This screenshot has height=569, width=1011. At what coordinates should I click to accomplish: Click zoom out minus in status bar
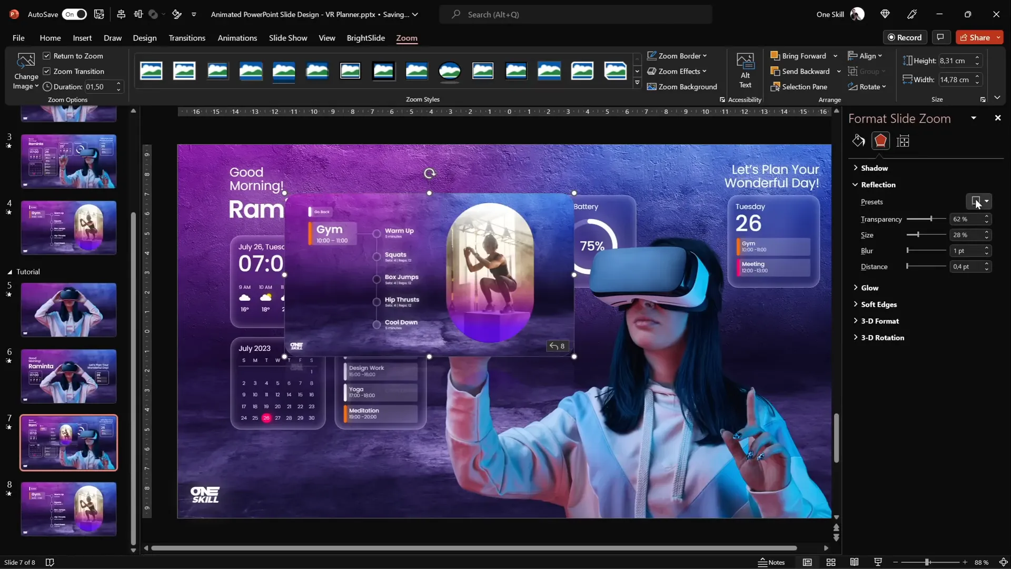[x=895, y=562]
